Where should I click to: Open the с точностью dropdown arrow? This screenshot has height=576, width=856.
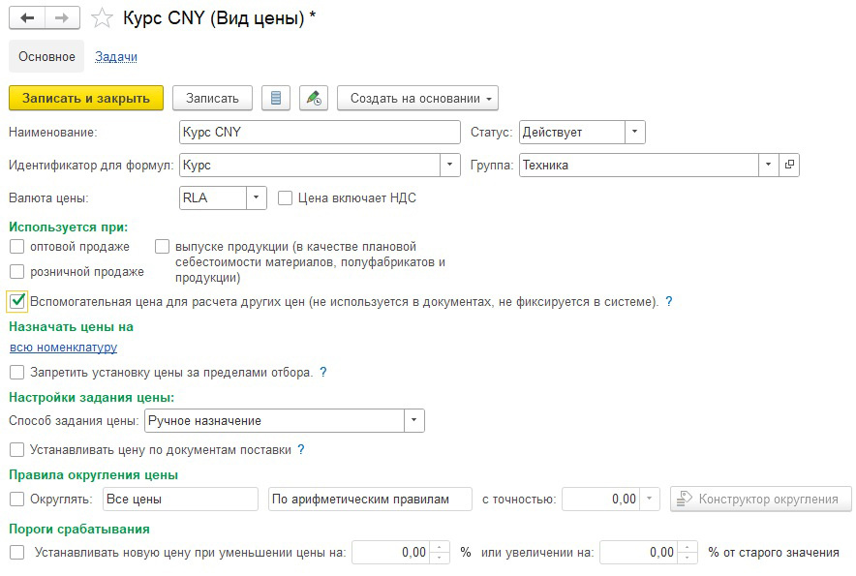click(x=650, y=499)
